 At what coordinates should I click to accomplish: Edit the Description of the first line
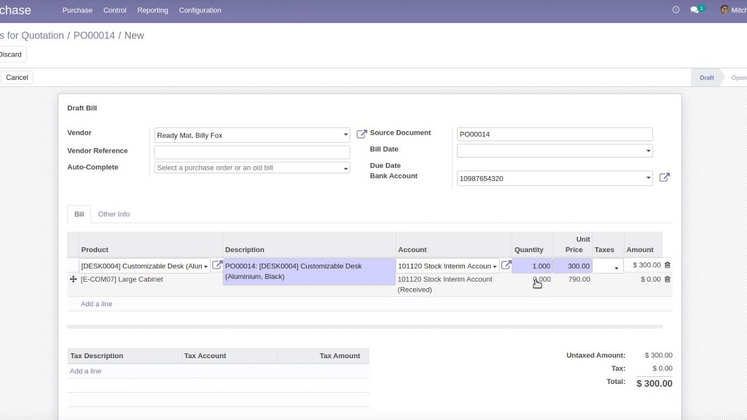click(309, 271)
